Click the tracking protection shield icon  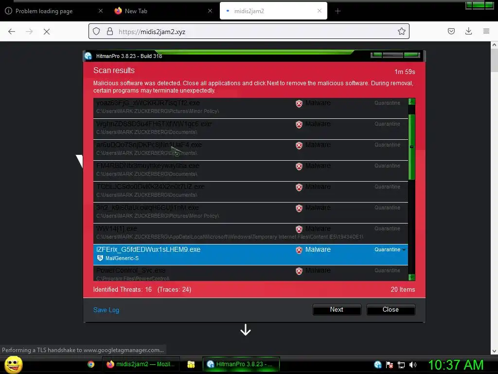[x=96, y=32]
